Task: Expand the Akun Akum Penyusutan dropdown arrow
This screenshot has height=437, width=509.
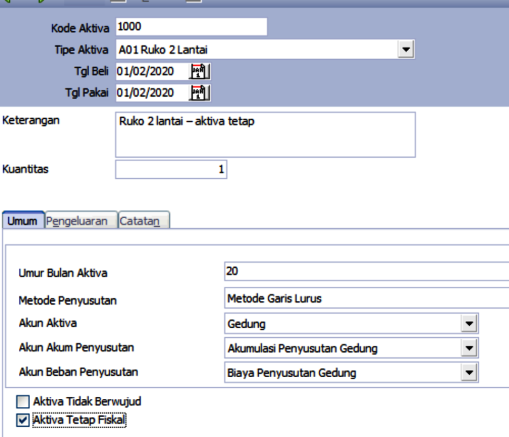Action: point(470,348)
